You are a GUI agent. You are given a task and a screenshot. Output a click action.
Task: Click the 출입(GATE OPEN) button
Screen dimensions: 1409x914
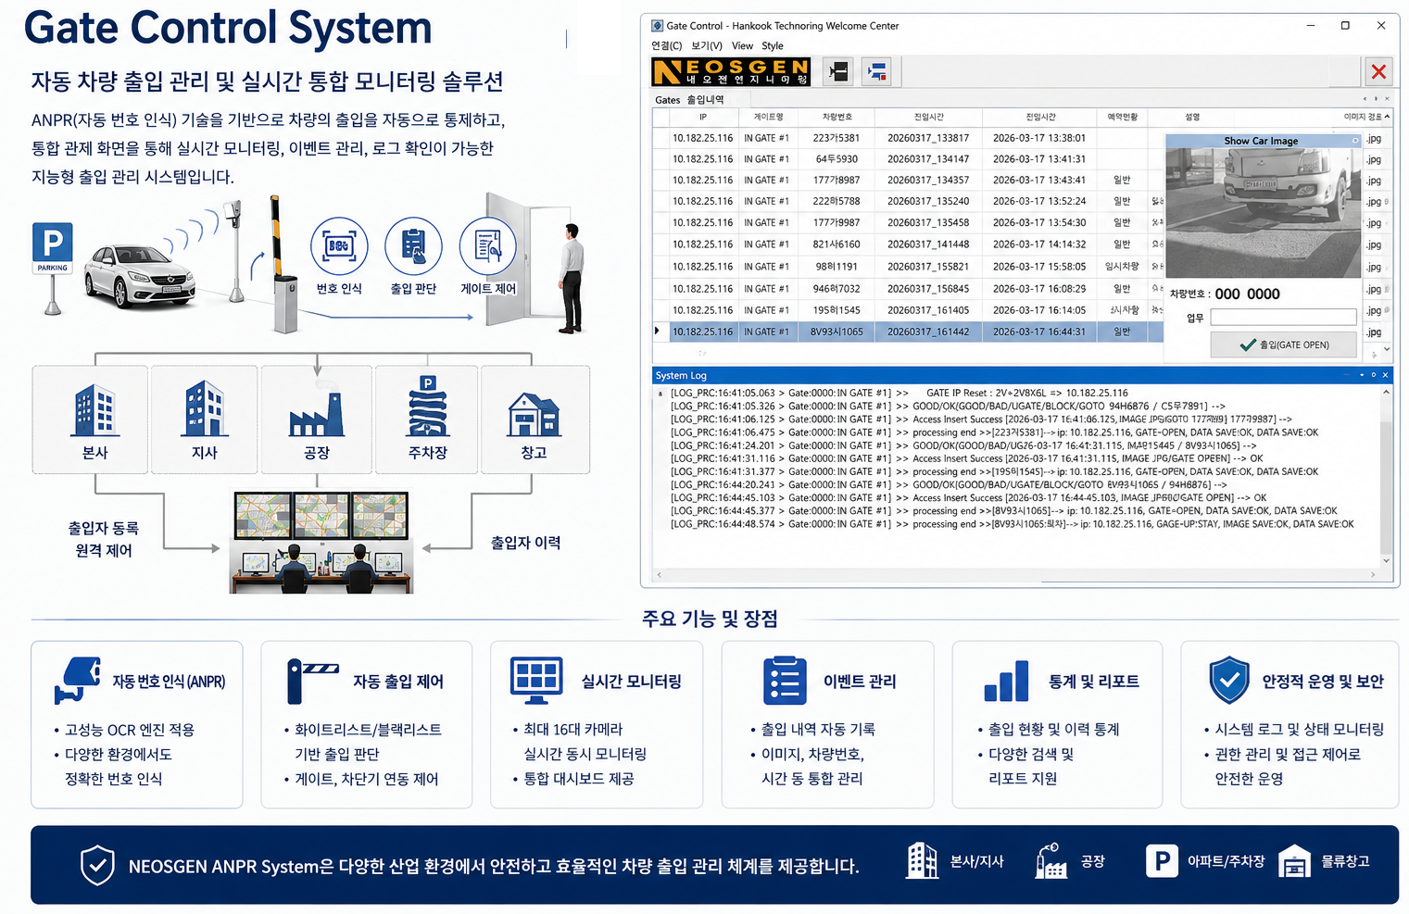coord(1284,344)
